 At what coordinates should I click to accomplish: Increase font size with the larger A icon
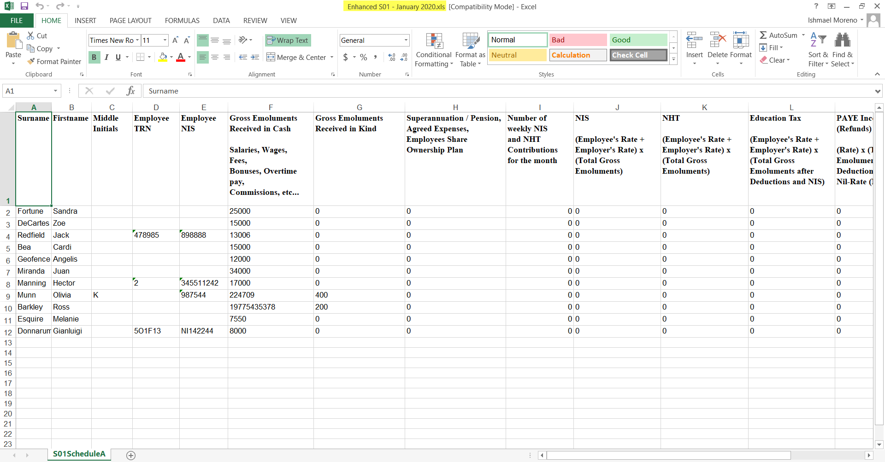click(x=175, y=40)
